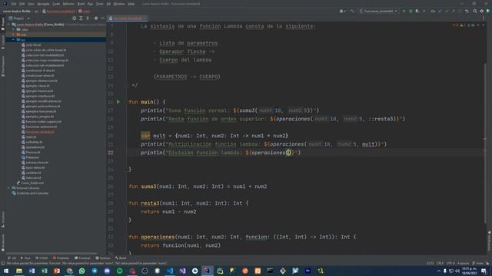This screenshot has height=276, width=492.
Task: Expand External Libraries node
Action: [9, 188]
